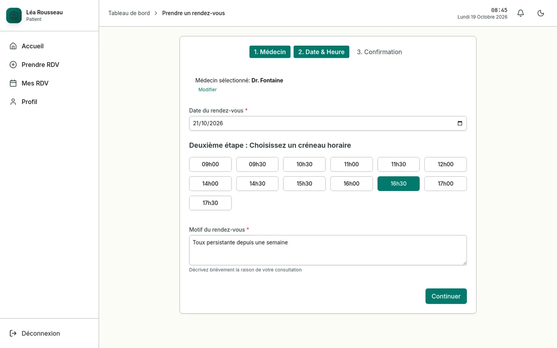
Task: Choose the 14h30 time slot
Action: pyautogui.click(x=257, y=184)
